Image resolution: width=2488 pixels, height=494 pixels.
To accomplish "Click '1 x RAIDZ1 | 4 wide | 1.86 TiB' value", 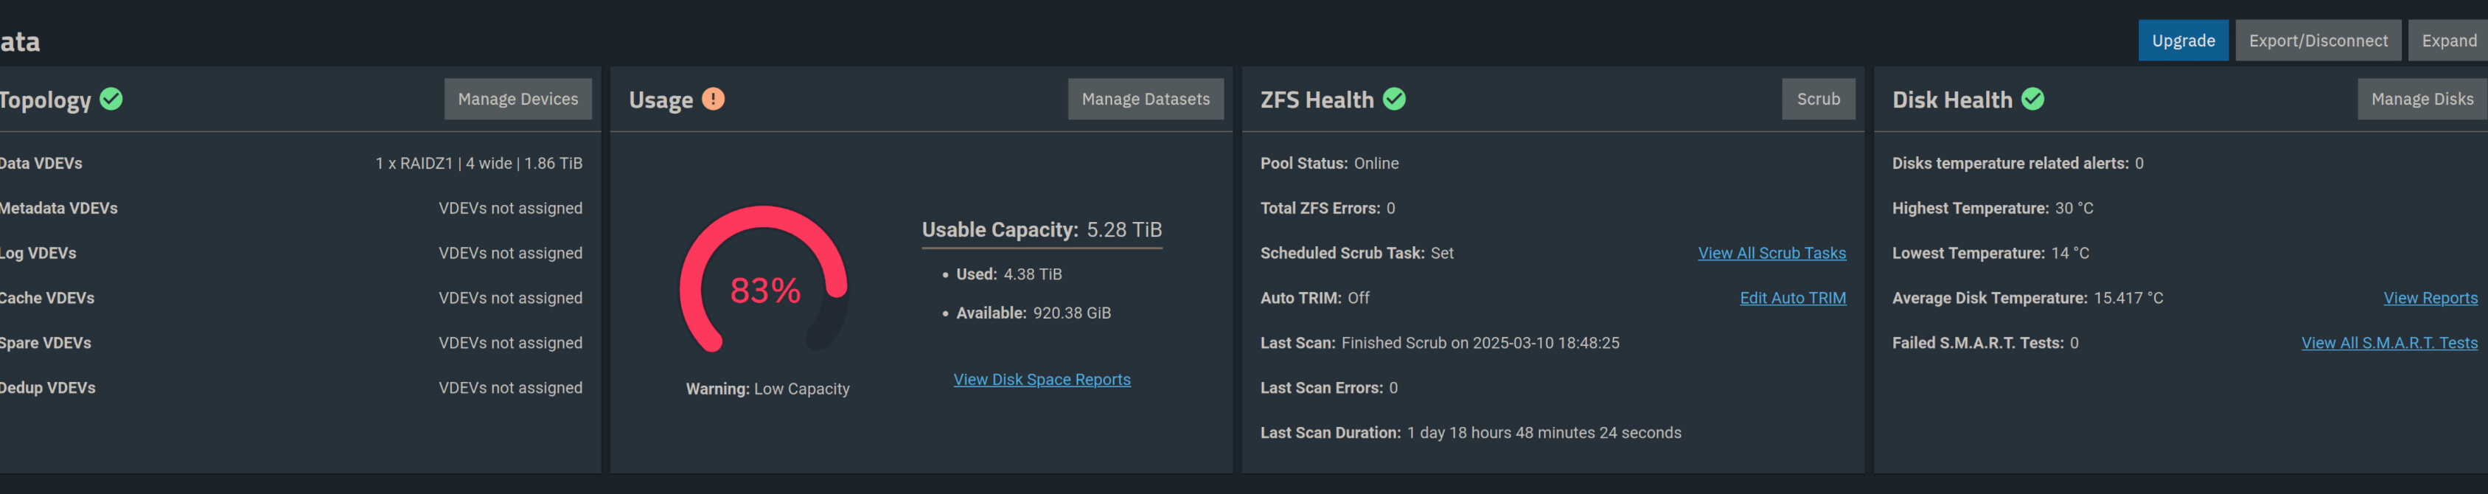I will tap(479, 164).
